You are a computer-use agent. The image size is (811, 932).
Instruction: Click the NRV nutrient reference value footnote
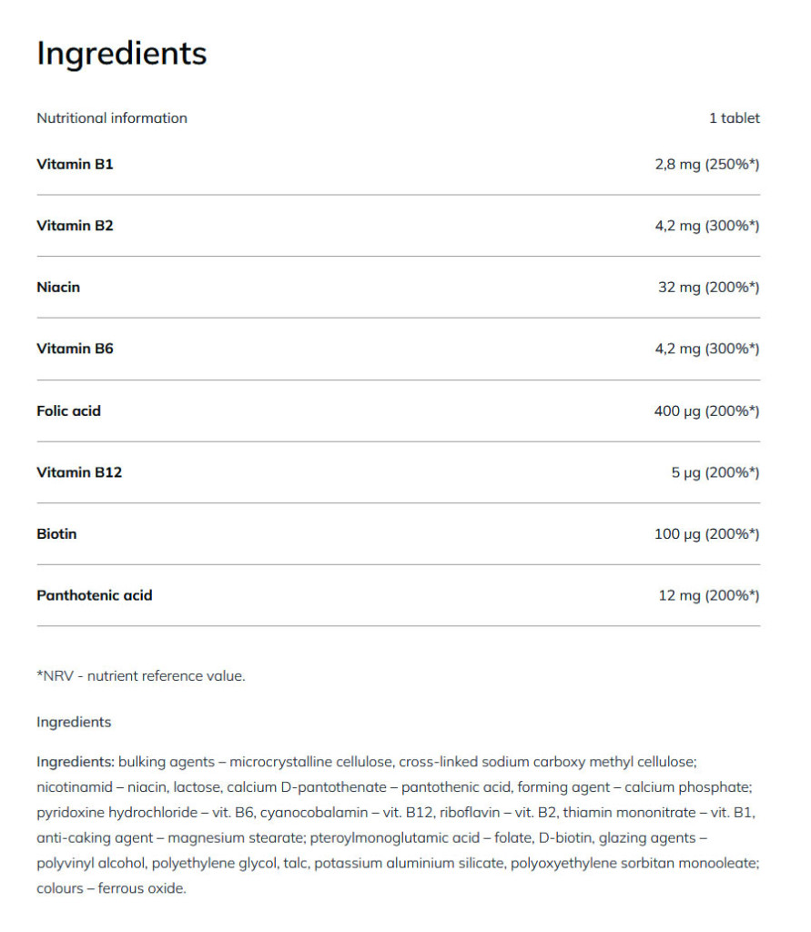tap(141, 675)
